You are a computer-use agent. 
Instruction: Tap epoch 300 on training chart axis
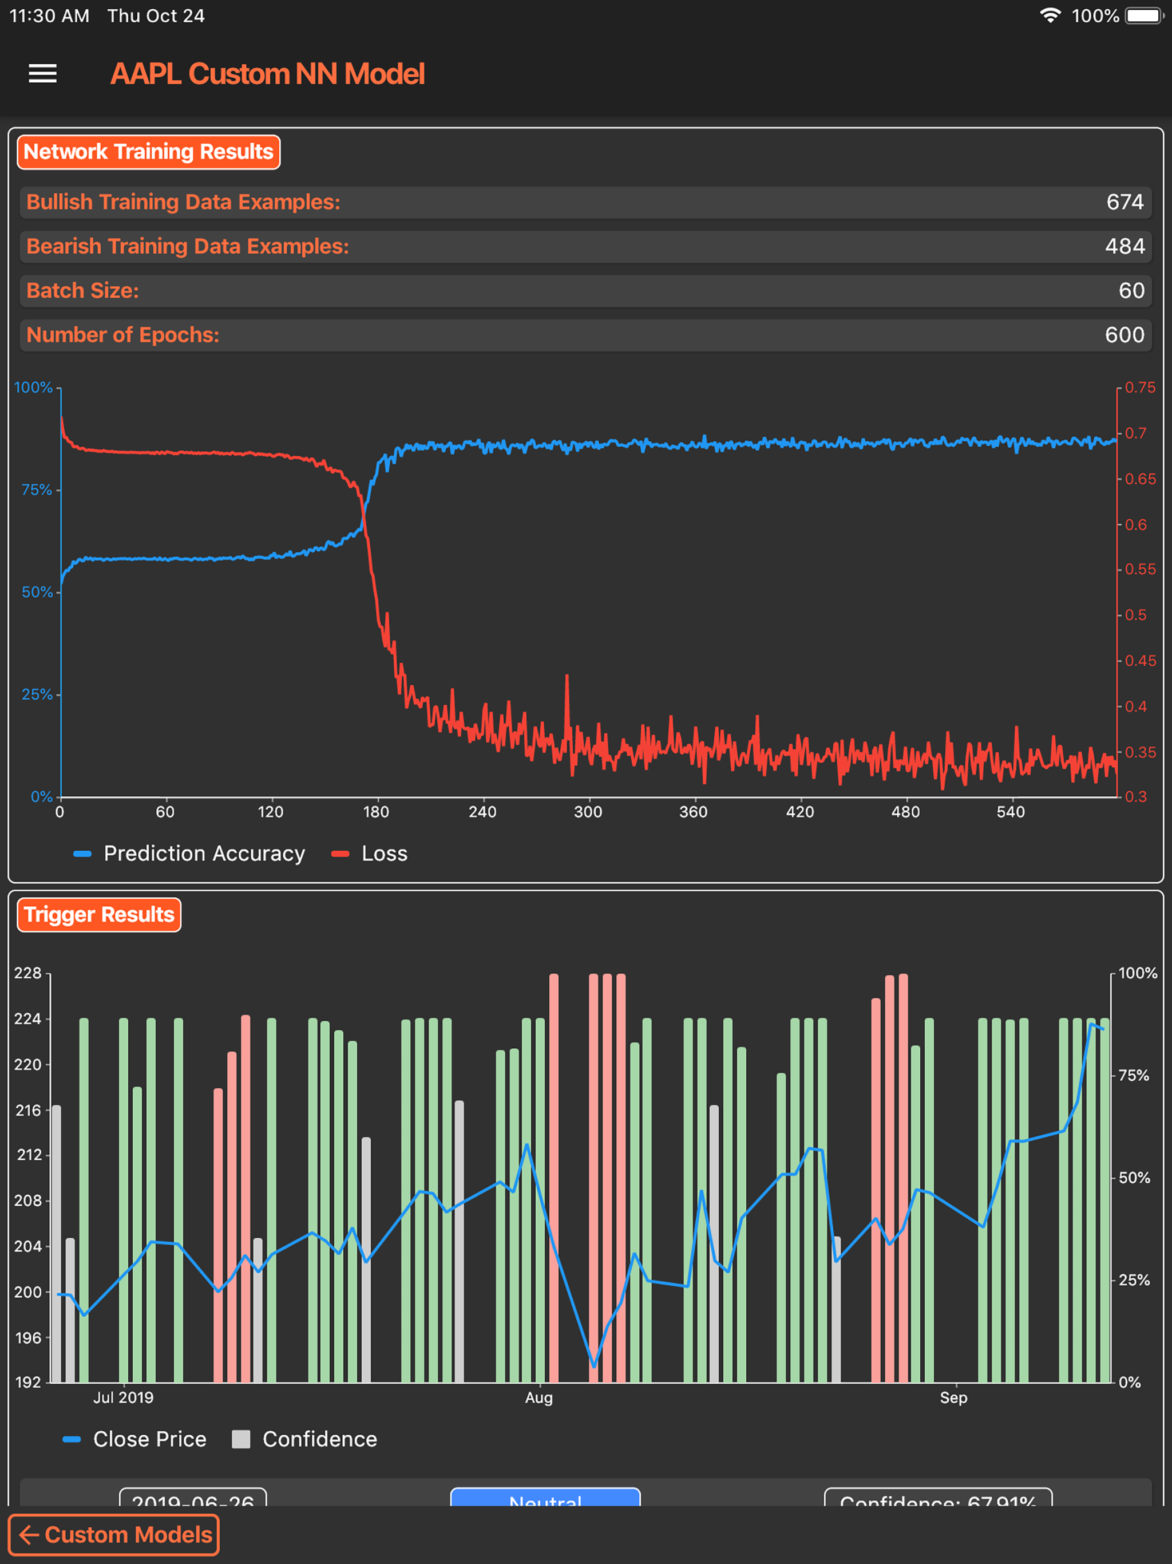(587, 812)
